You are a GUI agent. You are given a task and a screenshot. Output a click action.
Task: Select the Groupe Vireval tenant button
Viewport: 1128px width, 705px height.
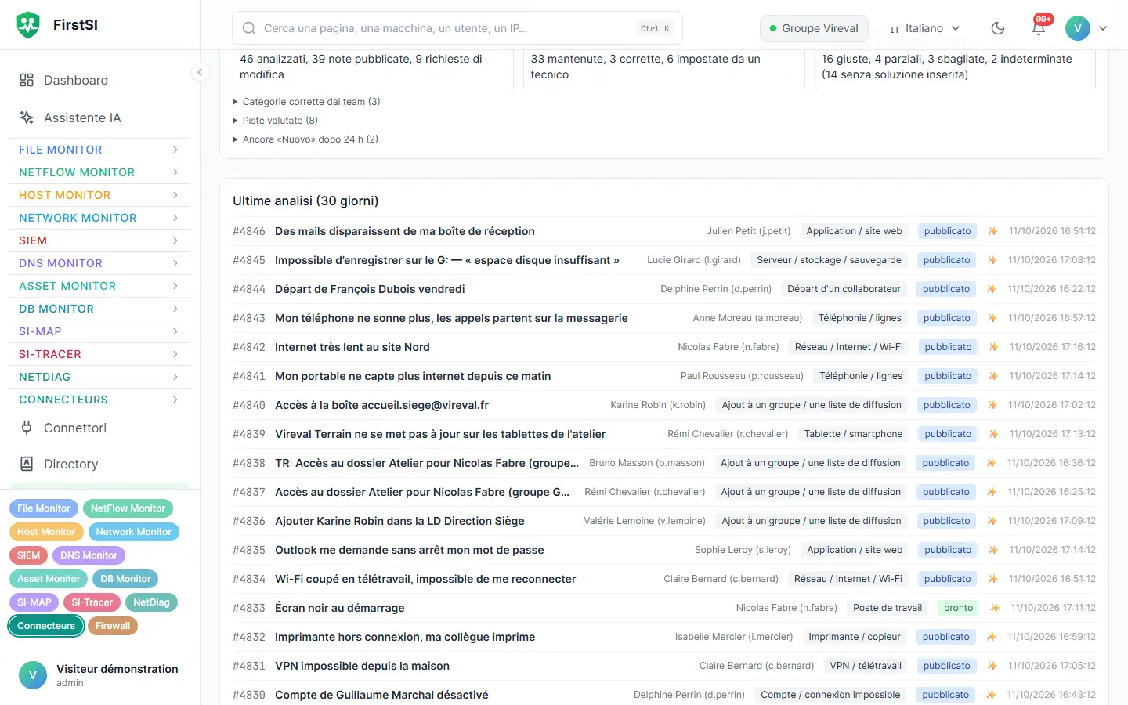click(814, 28)
